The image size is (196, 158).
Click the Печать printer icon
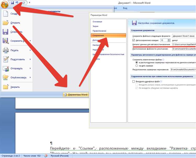click(6, 50)
